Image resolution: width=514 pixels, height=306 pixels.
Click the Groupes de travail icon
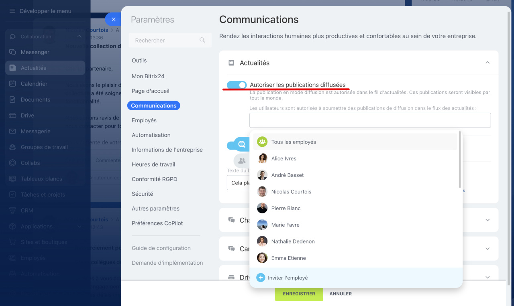[12, 147]
